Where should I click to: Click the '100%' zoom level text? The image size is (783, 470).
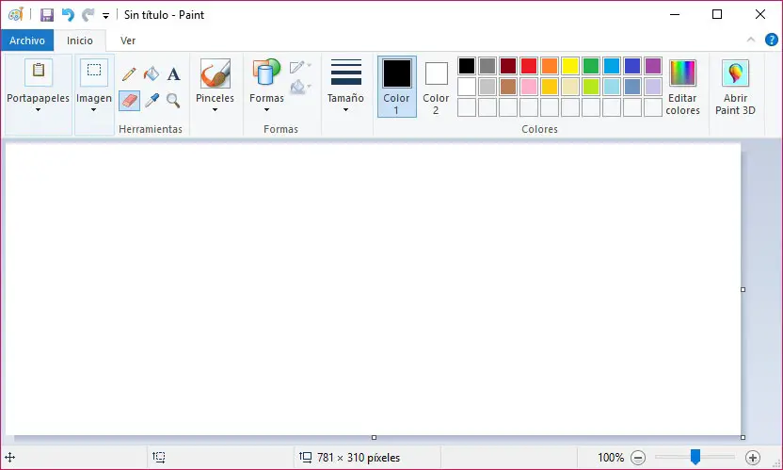pyautogui.click(x=611, y=458)
